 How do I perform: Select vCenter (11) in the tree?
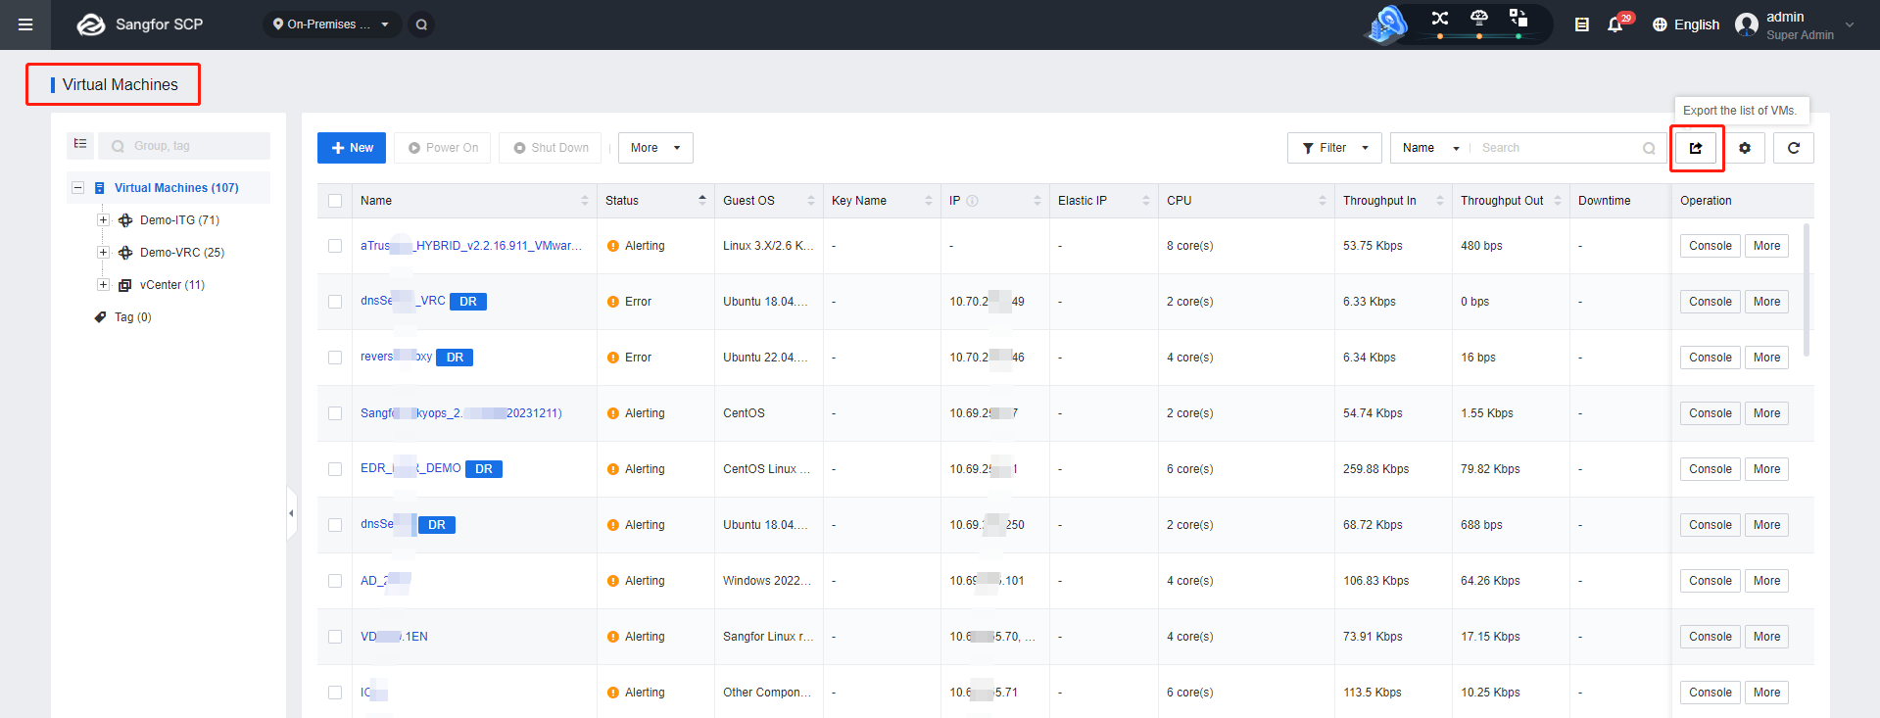(172, 285)
